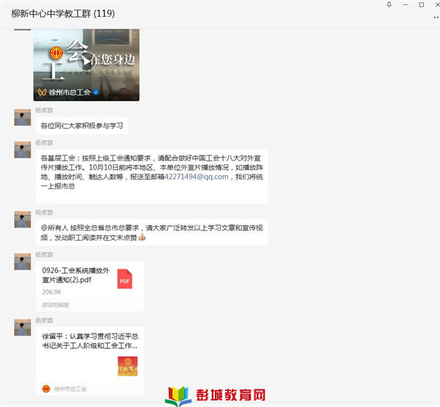Click avatar beside the PDF file message
Screen dimensions: 440x407
click(23, 261)
